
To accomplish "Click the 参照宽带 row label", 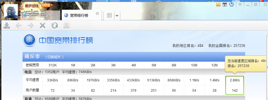I will coord(33,65).
